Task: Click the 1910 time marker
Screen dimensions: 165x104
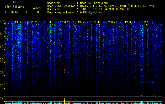Action: pyautogui.click(x=159, y=22)
